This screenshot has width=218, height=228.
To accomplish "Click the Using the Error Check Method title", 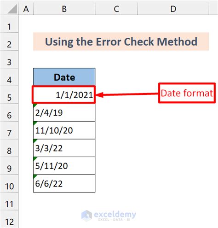I will point(121,41).
